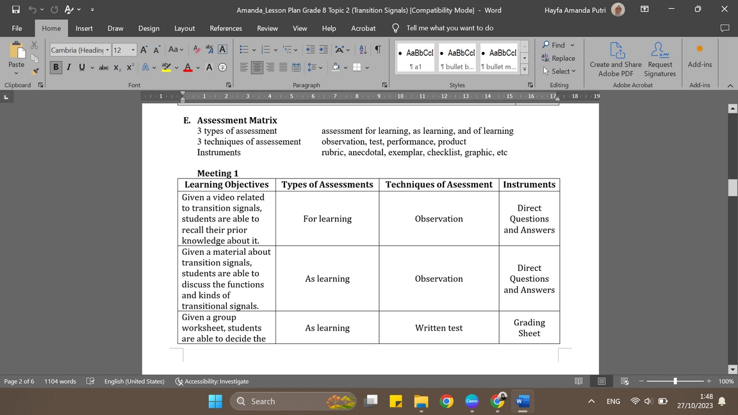Click the Format Painter brush icon
This screenshot has width=738, height=415.
pyautogui.click(x=35, y=70)
